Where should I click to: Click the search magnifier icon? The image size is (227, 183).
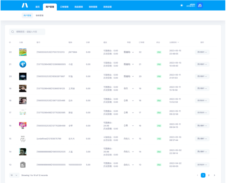pyautogui.click(x=13, y=32)
